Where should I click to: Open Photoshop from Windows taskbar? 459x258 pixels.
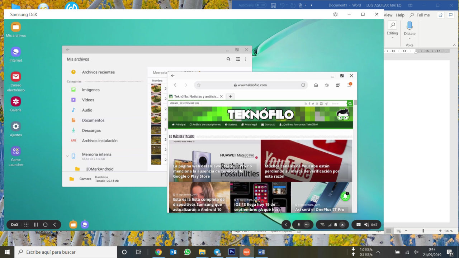(232, 252)
